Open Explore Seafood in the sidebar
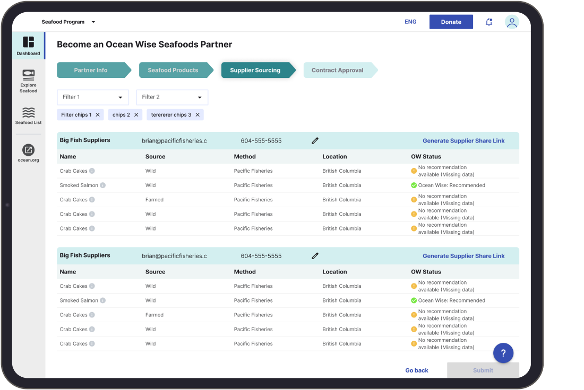Screen dimensions: 584x390 click(x=28, y=75)
